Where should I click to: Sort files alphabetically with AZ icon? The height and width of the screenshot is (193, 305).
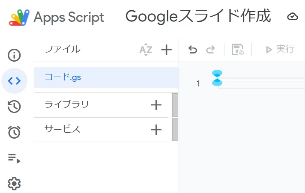click(x=146, y=50)
